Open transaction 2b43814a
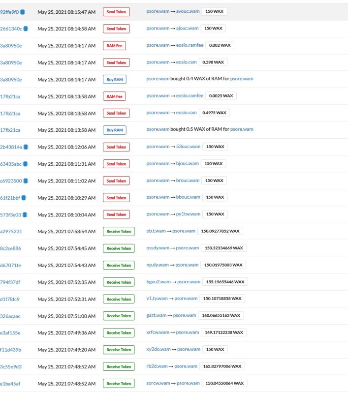This screenshot has width=348, height=393. click(11, 147)
